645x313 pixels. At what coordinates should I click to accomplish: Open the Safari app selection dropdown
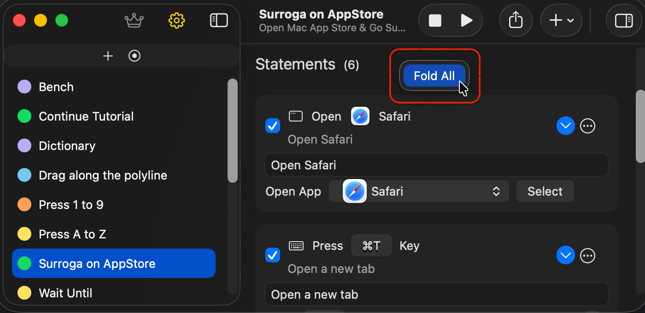[419, 191]
